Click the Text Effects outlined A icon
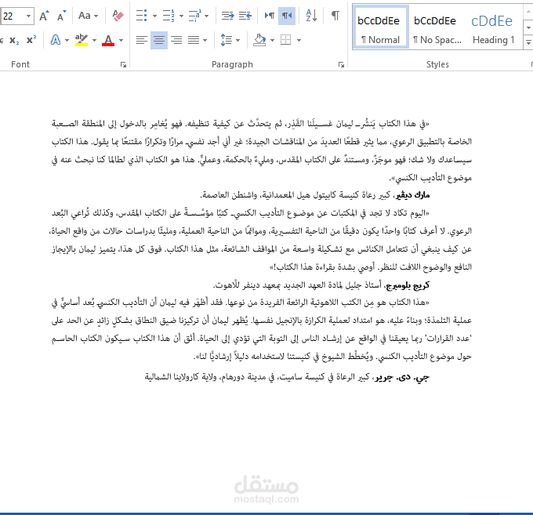Image resolution: width=533 pixels, height=515 pixels. pyautogui.click(x=56, y=41)
